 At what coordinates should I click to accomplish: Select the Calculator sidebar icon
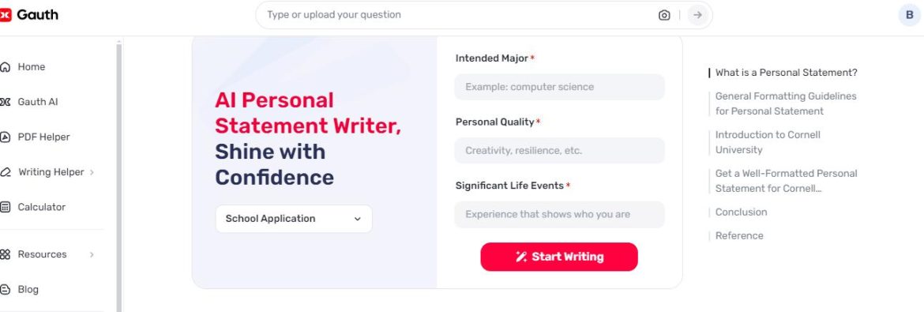[x=6, y=207]
